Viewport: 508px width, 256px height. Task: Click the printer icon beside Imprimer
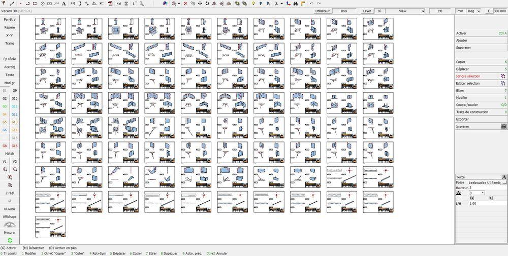[503, 126]
